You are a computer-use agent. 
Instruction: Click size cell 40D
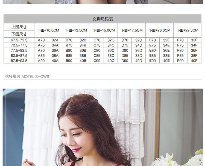point(139,61)
